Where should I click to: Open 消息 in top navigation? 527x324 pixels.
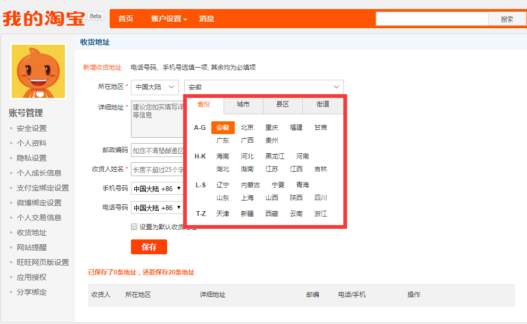(207, 19)
